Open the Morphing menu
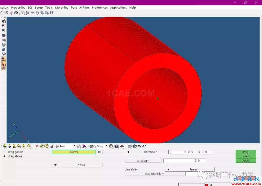 click(x=62, y=8)
